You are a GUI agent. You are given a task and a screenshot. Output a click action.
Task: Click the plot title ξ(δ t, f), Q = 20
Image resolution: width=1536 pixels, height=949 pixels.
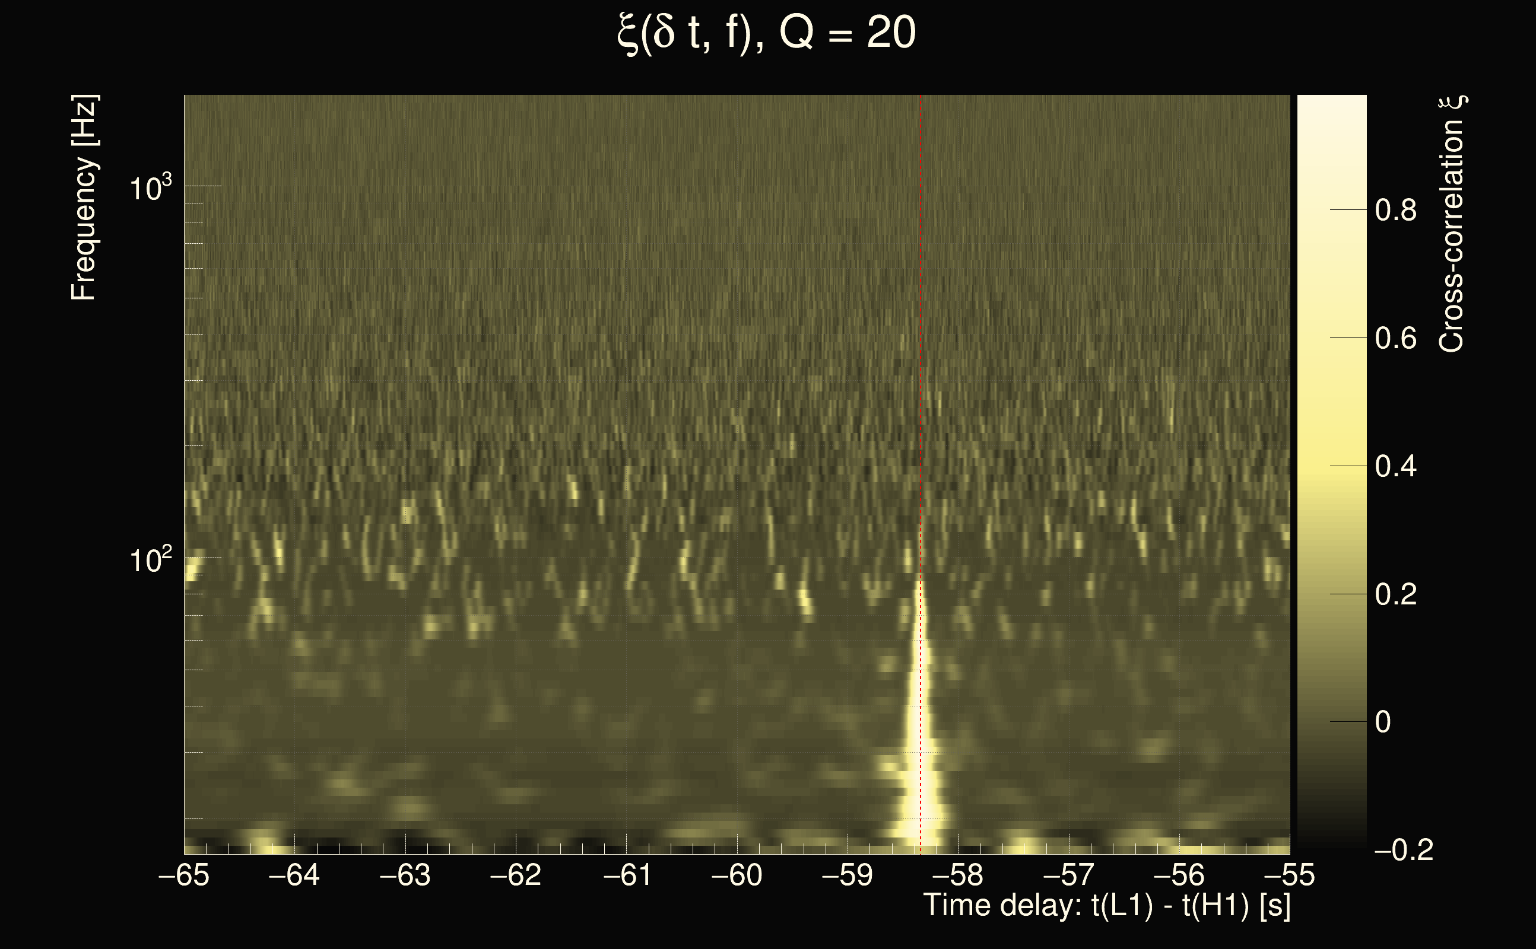(767, 34)
